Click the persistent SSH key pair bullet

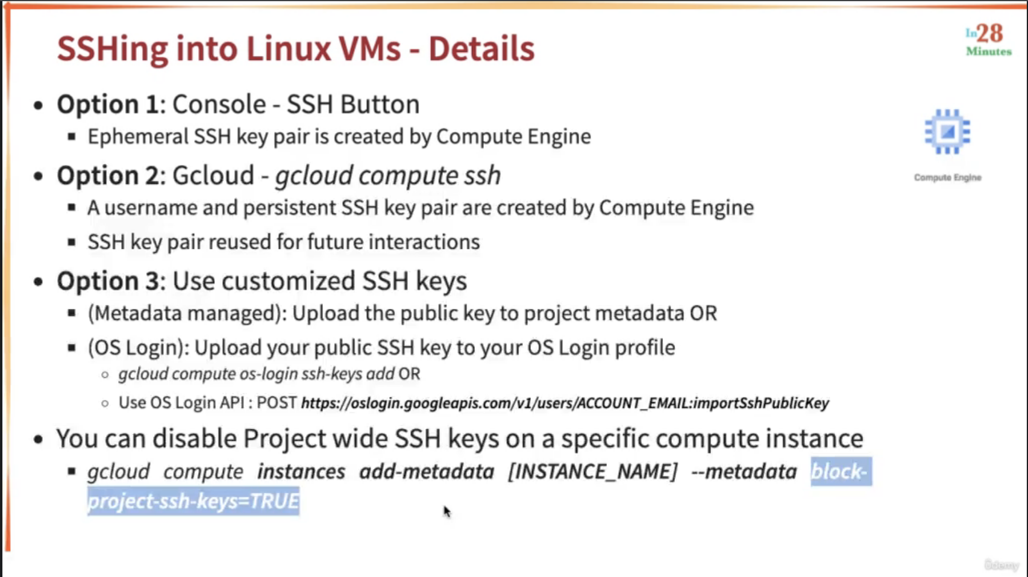[x=421, y=208]
